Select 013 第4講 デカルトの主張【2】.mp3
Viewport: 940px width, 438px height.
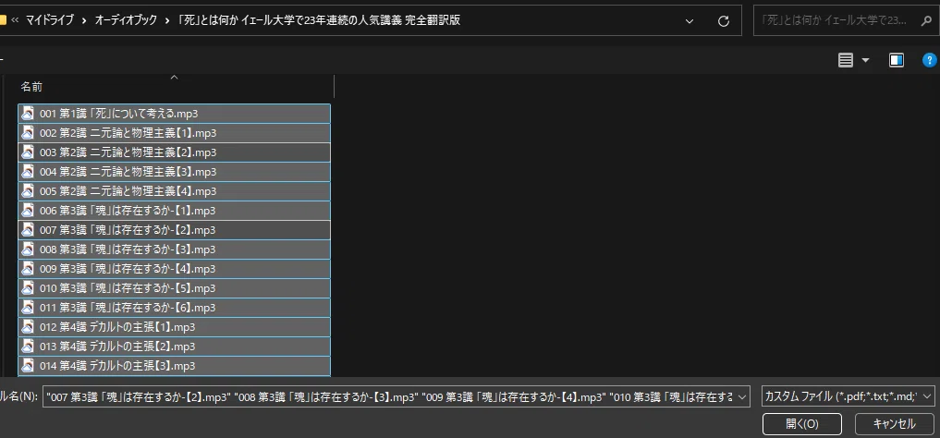174,346
